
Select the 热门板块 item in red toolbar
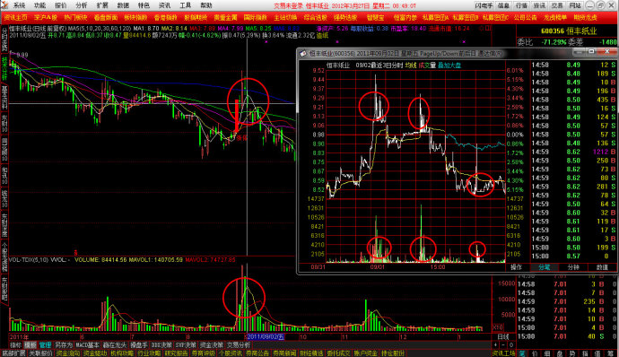tap(75, 17)
